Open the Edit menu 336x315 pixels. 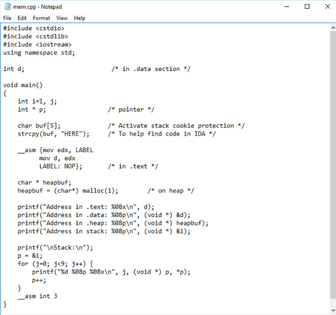(22, 18)
